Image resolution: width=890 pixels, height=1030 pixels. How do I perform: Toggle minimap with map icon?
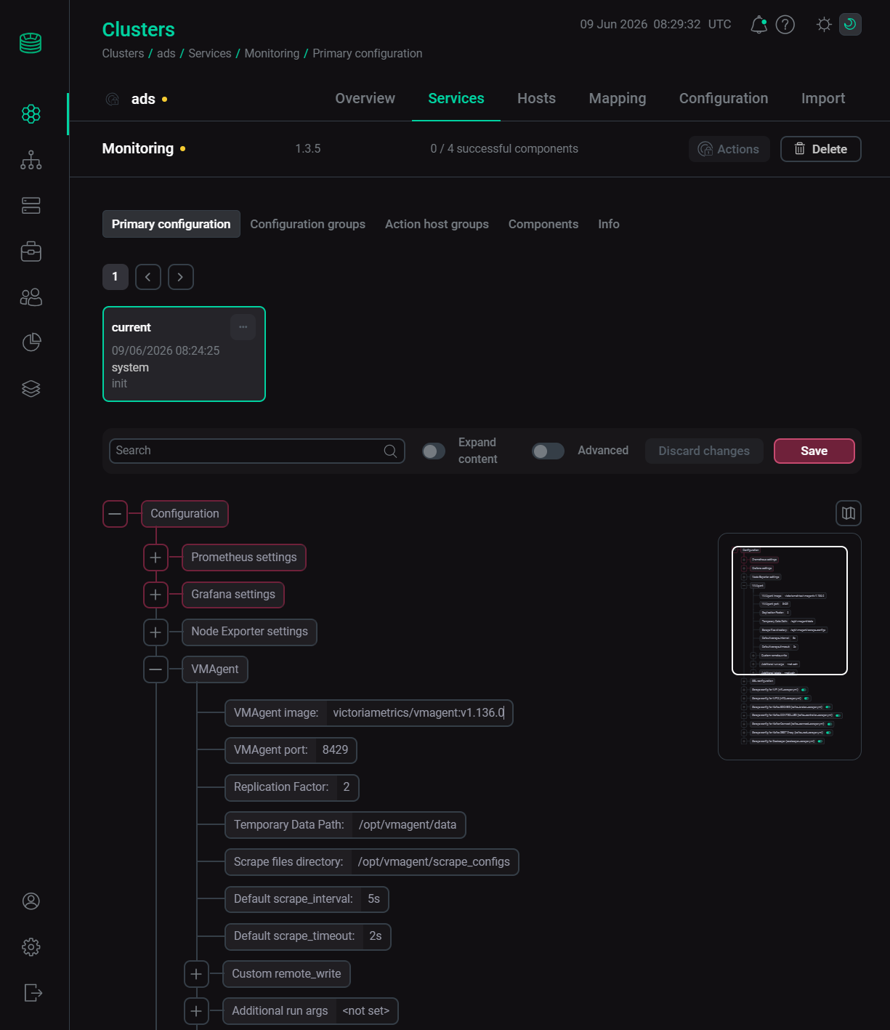849,513
